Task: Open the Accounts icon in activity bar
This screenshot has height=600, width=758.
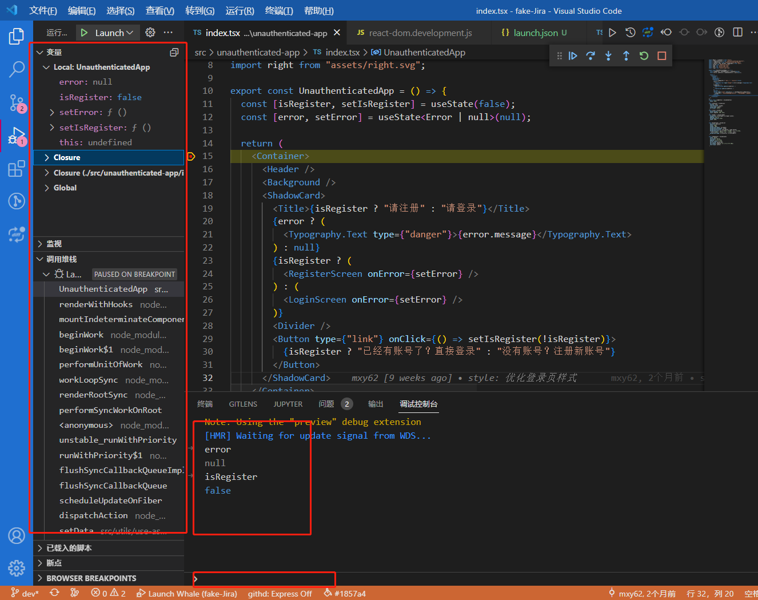Action: coord(17,536)
